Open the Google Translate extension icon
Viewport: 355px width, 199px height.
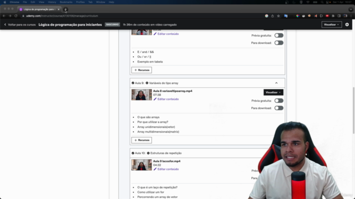click(x=286, y=16)
